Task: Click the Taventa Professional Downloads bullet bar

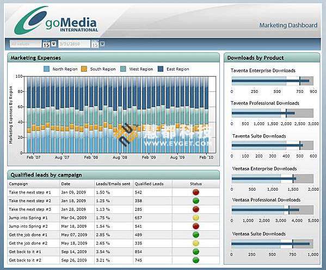Action: pos(273,113)
